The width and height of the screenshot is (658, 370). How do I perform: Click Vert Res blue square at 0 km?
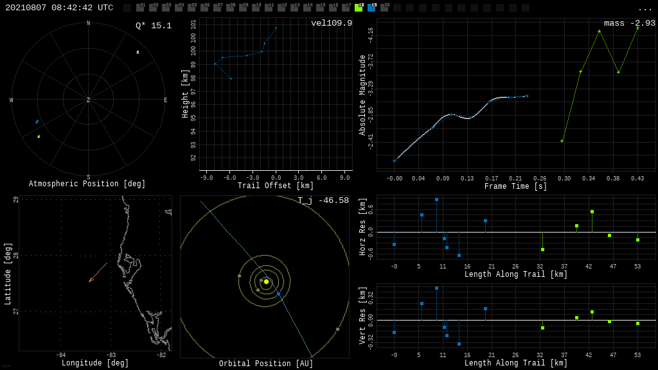(394, 332)
